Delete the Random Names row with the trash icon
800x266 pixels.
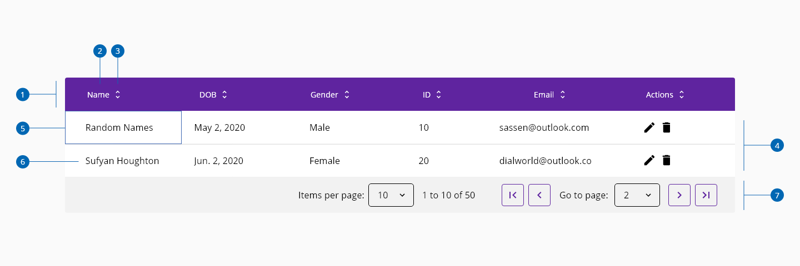click(x=667, y=127)
